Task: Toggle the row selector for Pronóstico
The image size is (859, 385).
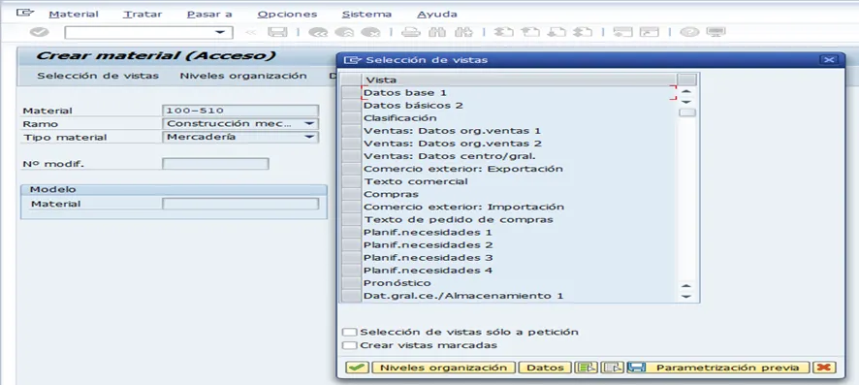Action: (x=351, y=283)
